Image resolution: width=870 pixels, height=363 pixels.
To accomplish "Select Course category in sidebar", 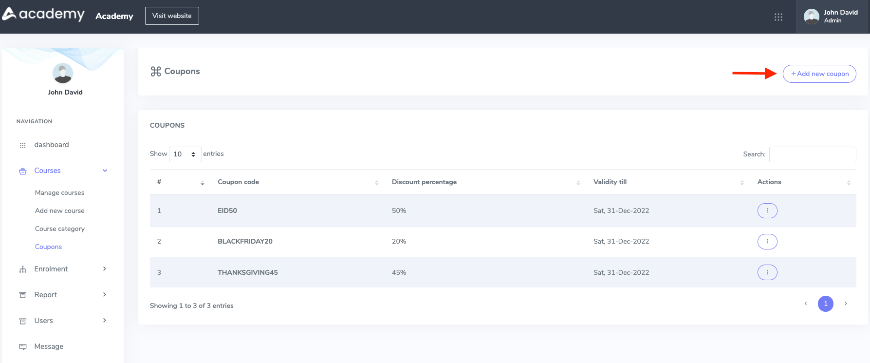I will click(x=59, y=229).
